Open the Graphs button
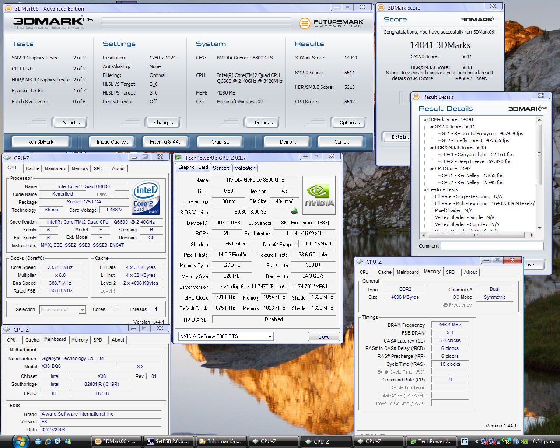Viewport: 560px width, 448px height. pyautogui.click(x=221, y=142)
